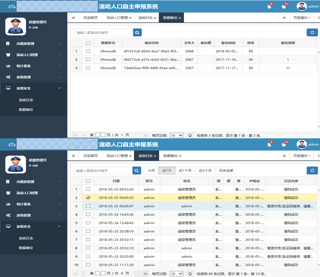Image resolution: width=320 pixels, height=277 pixels.
Task: Click reload icon in the 3-record backup pager
Action: tap(190, 135)
